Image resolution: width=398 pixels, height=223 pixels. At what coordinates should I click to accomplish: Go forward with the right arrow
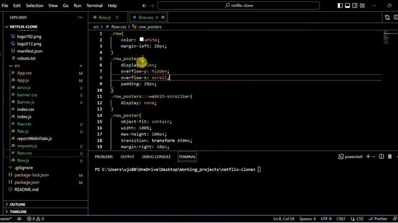152,6
